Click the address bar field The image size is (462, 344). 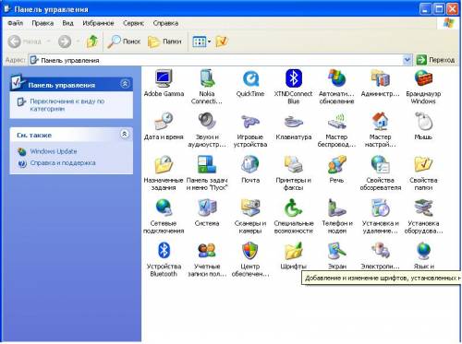click(x=216, y=60)
